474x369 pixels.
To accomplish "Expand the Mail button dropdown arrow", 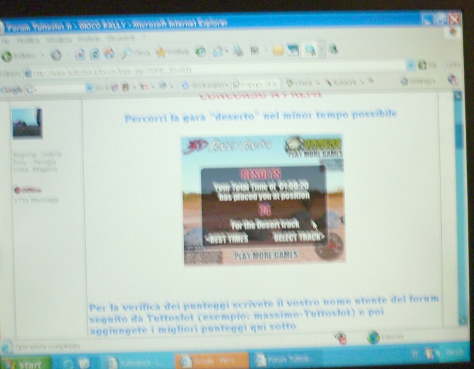I will point(226,51).
